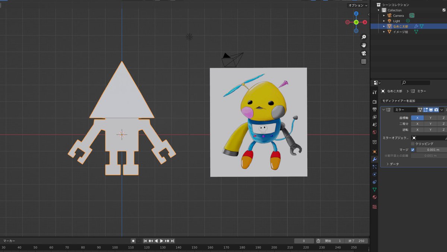Play the animation forward

162,241
